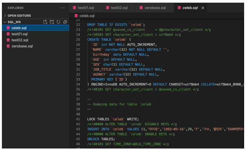Image resolution: width=246 pixels, height=150 pixels.
Task: Click the `AGENCY` varchar(32) line
Action: click(x=125, y=74)
